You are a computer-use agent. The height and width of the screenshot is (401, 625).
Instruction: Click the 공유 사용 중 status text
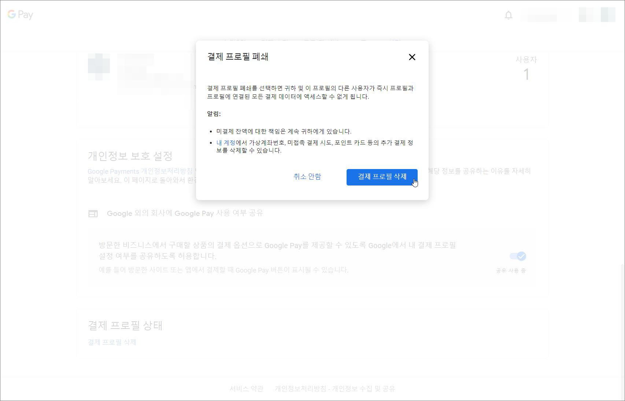[511, 271]
